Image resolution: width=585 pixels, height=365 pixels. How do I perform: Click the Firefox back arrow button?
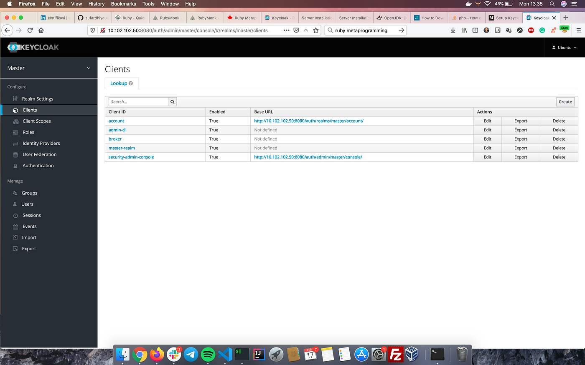[x=7, y=30]
